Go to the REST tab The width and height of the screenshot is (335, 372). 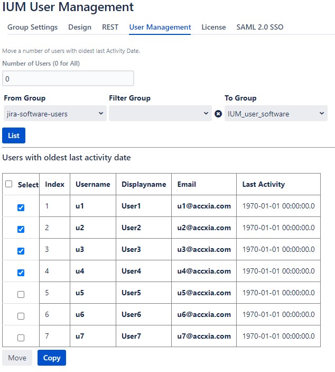[110, 27]
